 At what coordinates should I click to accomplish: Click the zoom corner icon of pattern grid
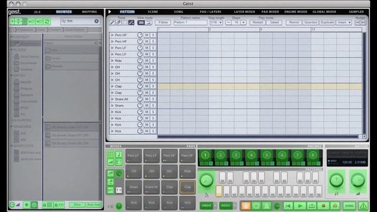[x=364, y=137]
